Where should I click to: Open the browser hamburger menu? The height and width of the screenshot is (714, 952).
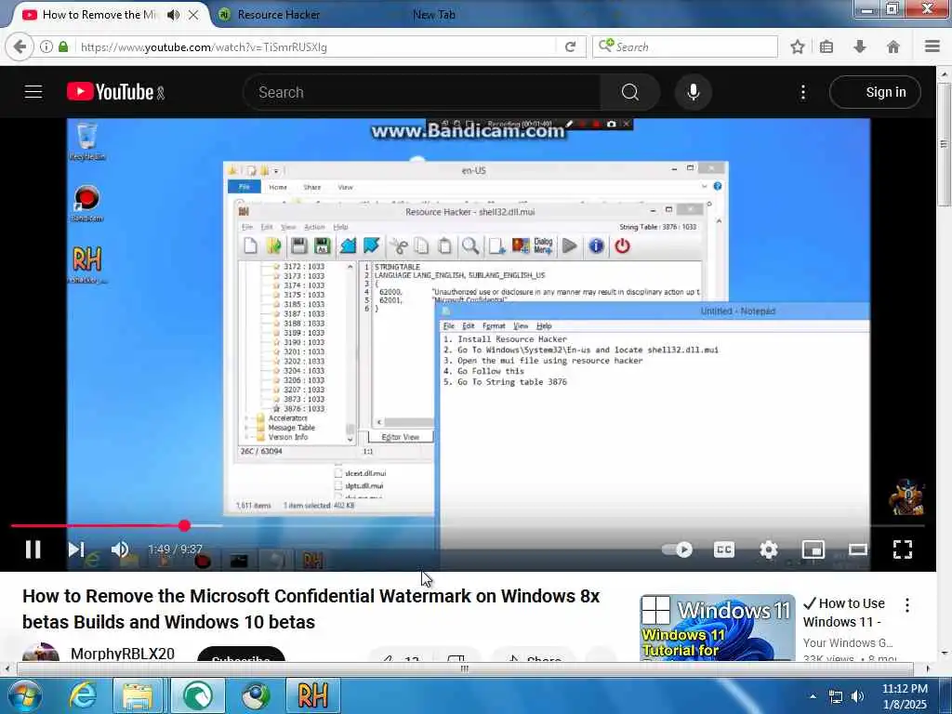point(932,46)
